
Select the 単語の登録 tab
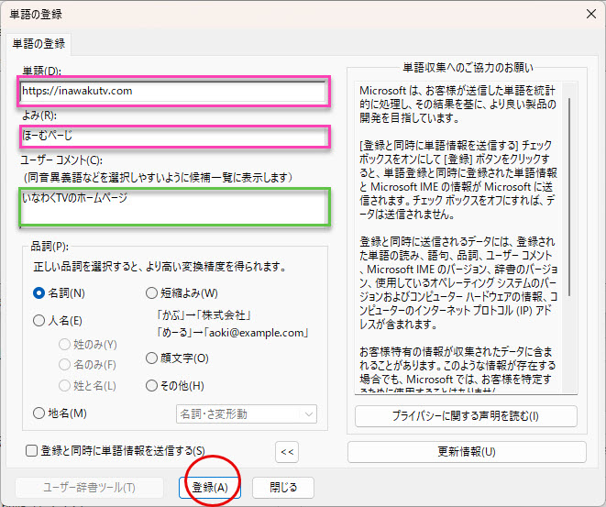[39, 44]
